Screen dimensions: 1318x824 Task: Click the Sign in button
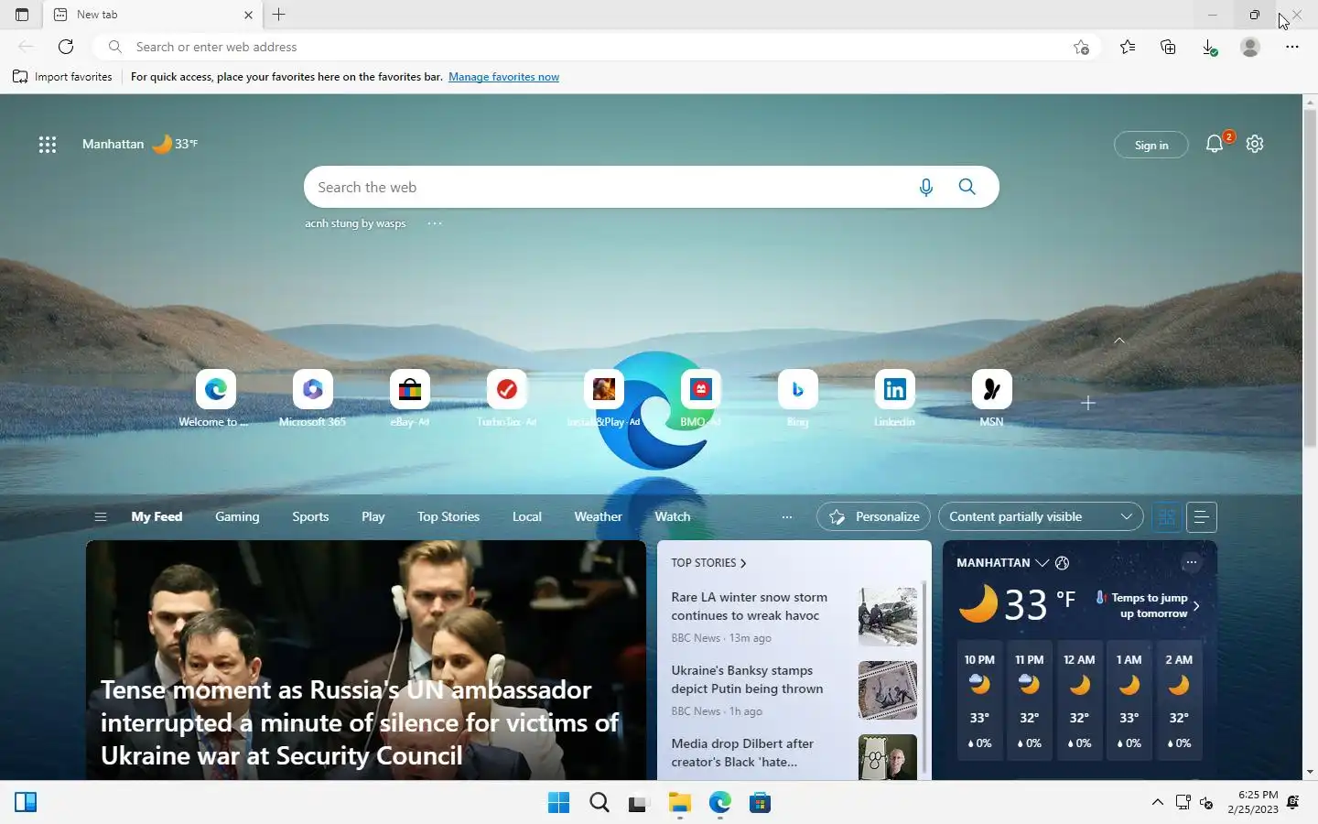pos(1151,145)
